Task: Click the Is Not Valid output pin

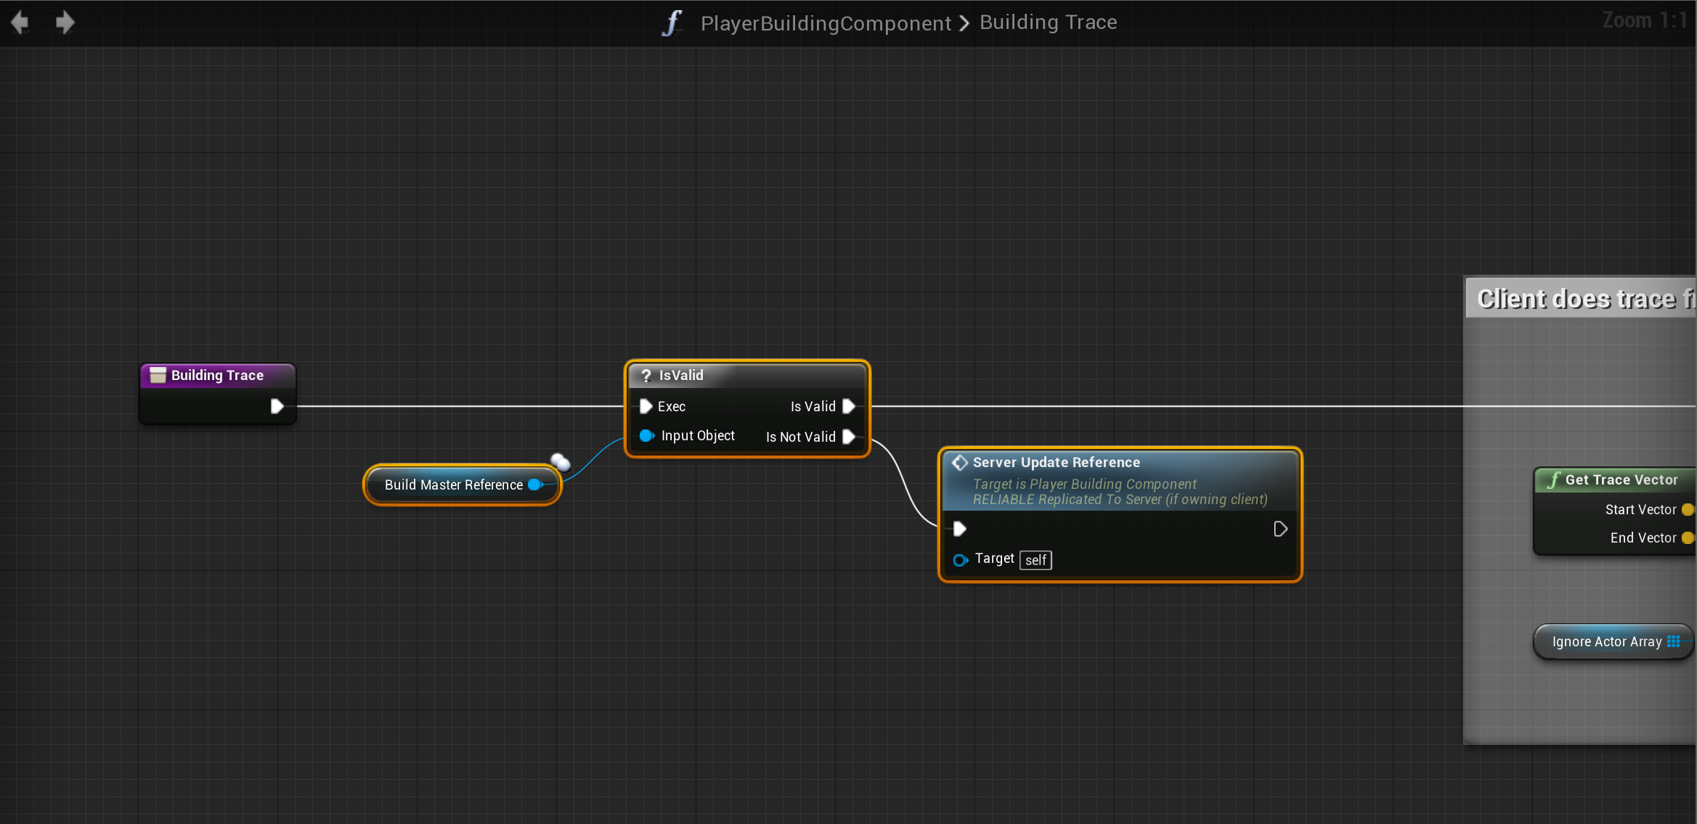Action: (x=848, y=437)
